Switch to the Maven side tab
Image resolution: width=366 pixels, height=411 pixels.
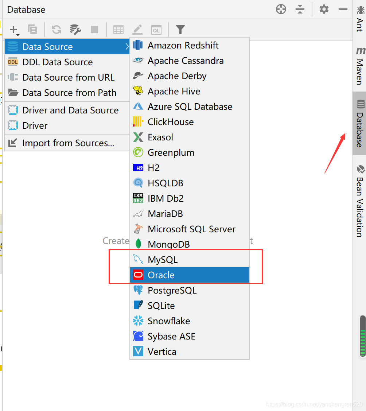(360, 66)
